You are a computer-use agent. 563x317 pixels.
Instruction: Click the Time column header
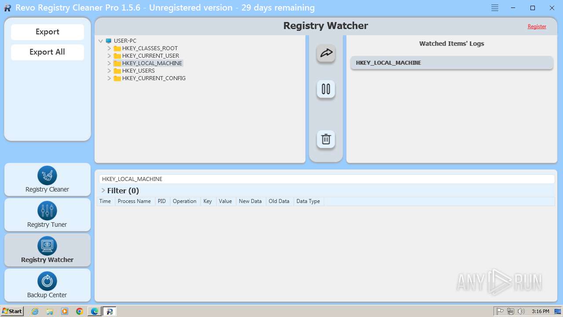105,201
